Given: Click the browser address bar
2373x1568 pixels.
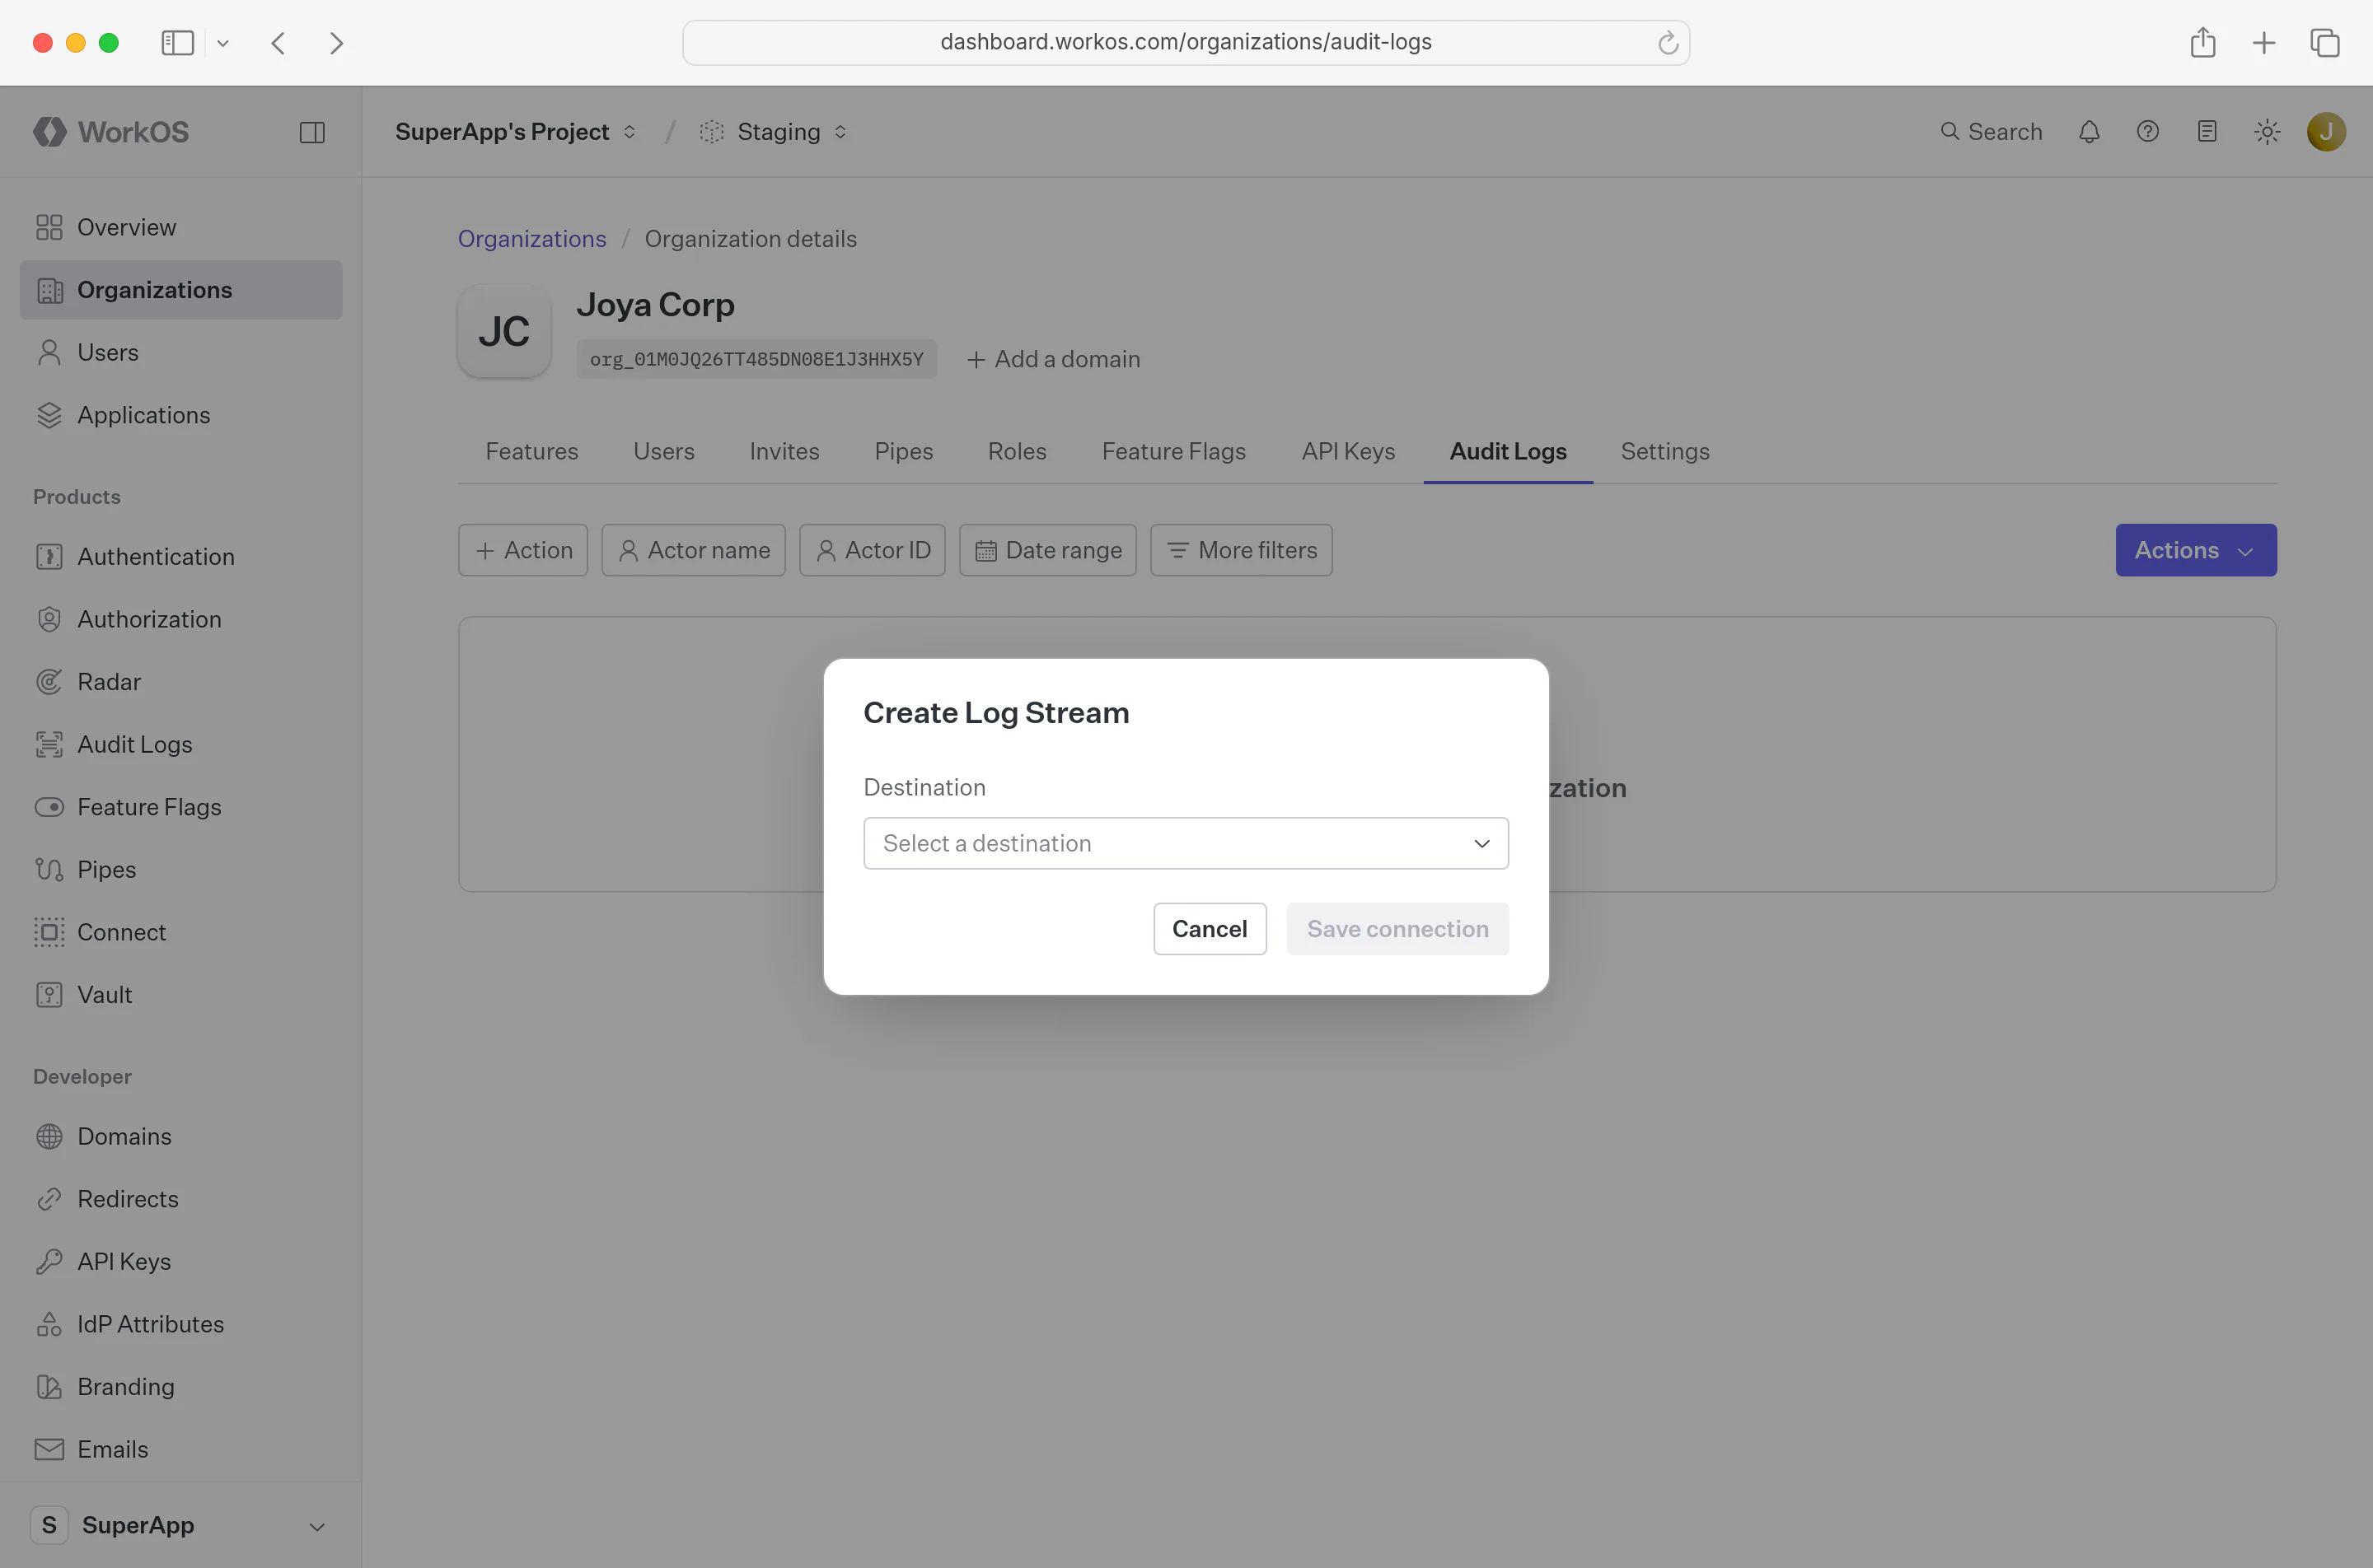Looking at the screenshot, I should coord(1186,42).
